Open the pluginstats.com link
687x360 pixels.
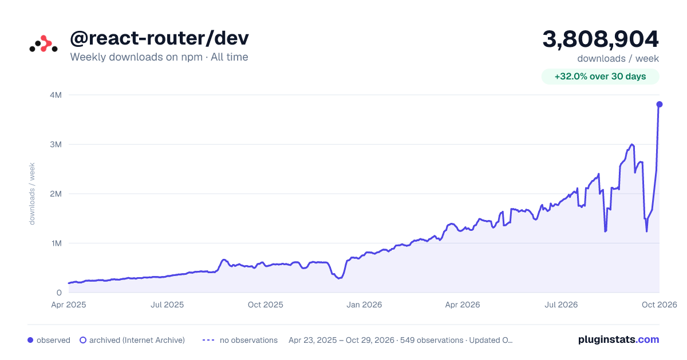click(x=619, y=339)
